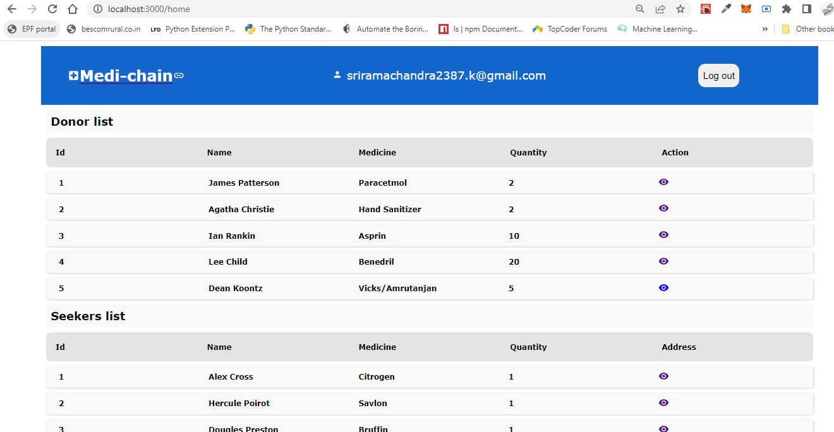Screen dimensions: 834x432
Task: Click the Seekers list heading
Action: point(88,316)
